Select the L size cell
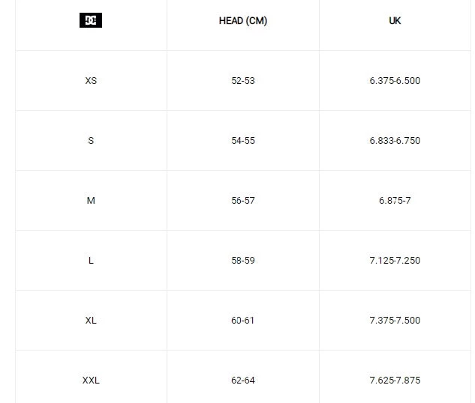The height and width of the screenshot is (403, 475). (91, 261)
